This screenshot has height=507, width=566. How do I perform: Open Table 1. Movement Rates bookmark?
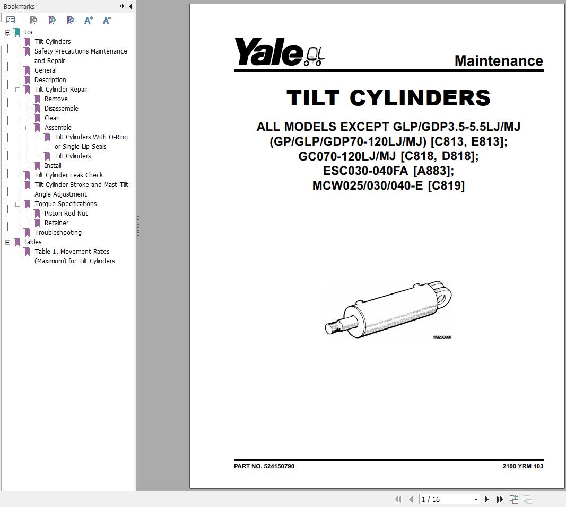pos(75,256)
